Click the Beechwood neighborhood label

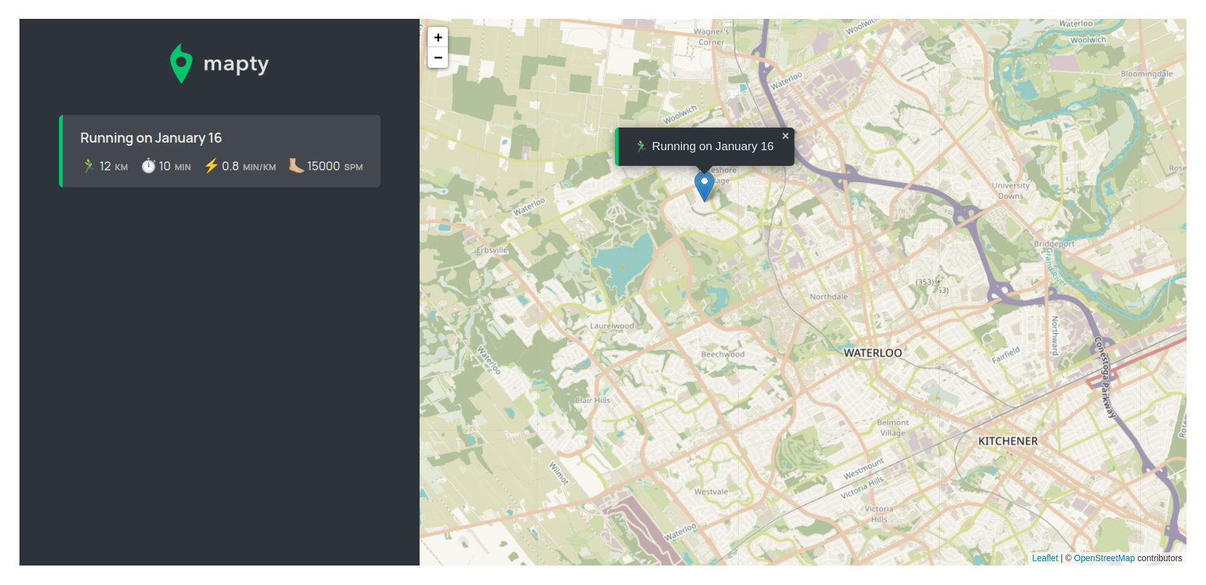(x=722, y=354)
